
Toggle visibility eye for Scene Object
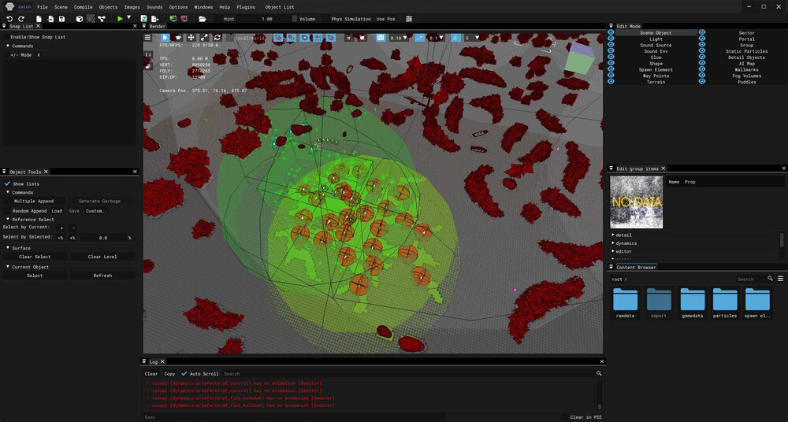coord(611,32)
